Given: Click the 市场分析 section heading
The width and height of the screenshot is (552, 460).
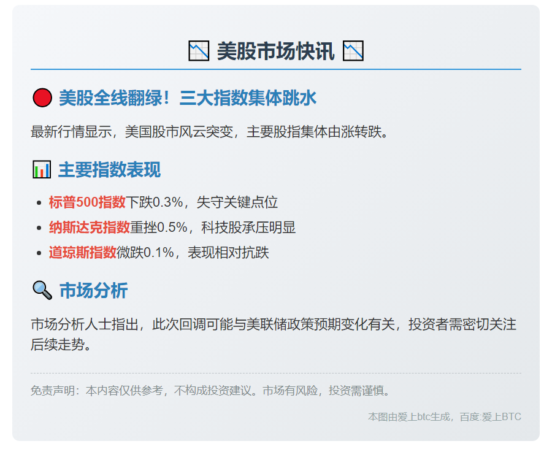Looking at the screenshot, I should point(93,290).
